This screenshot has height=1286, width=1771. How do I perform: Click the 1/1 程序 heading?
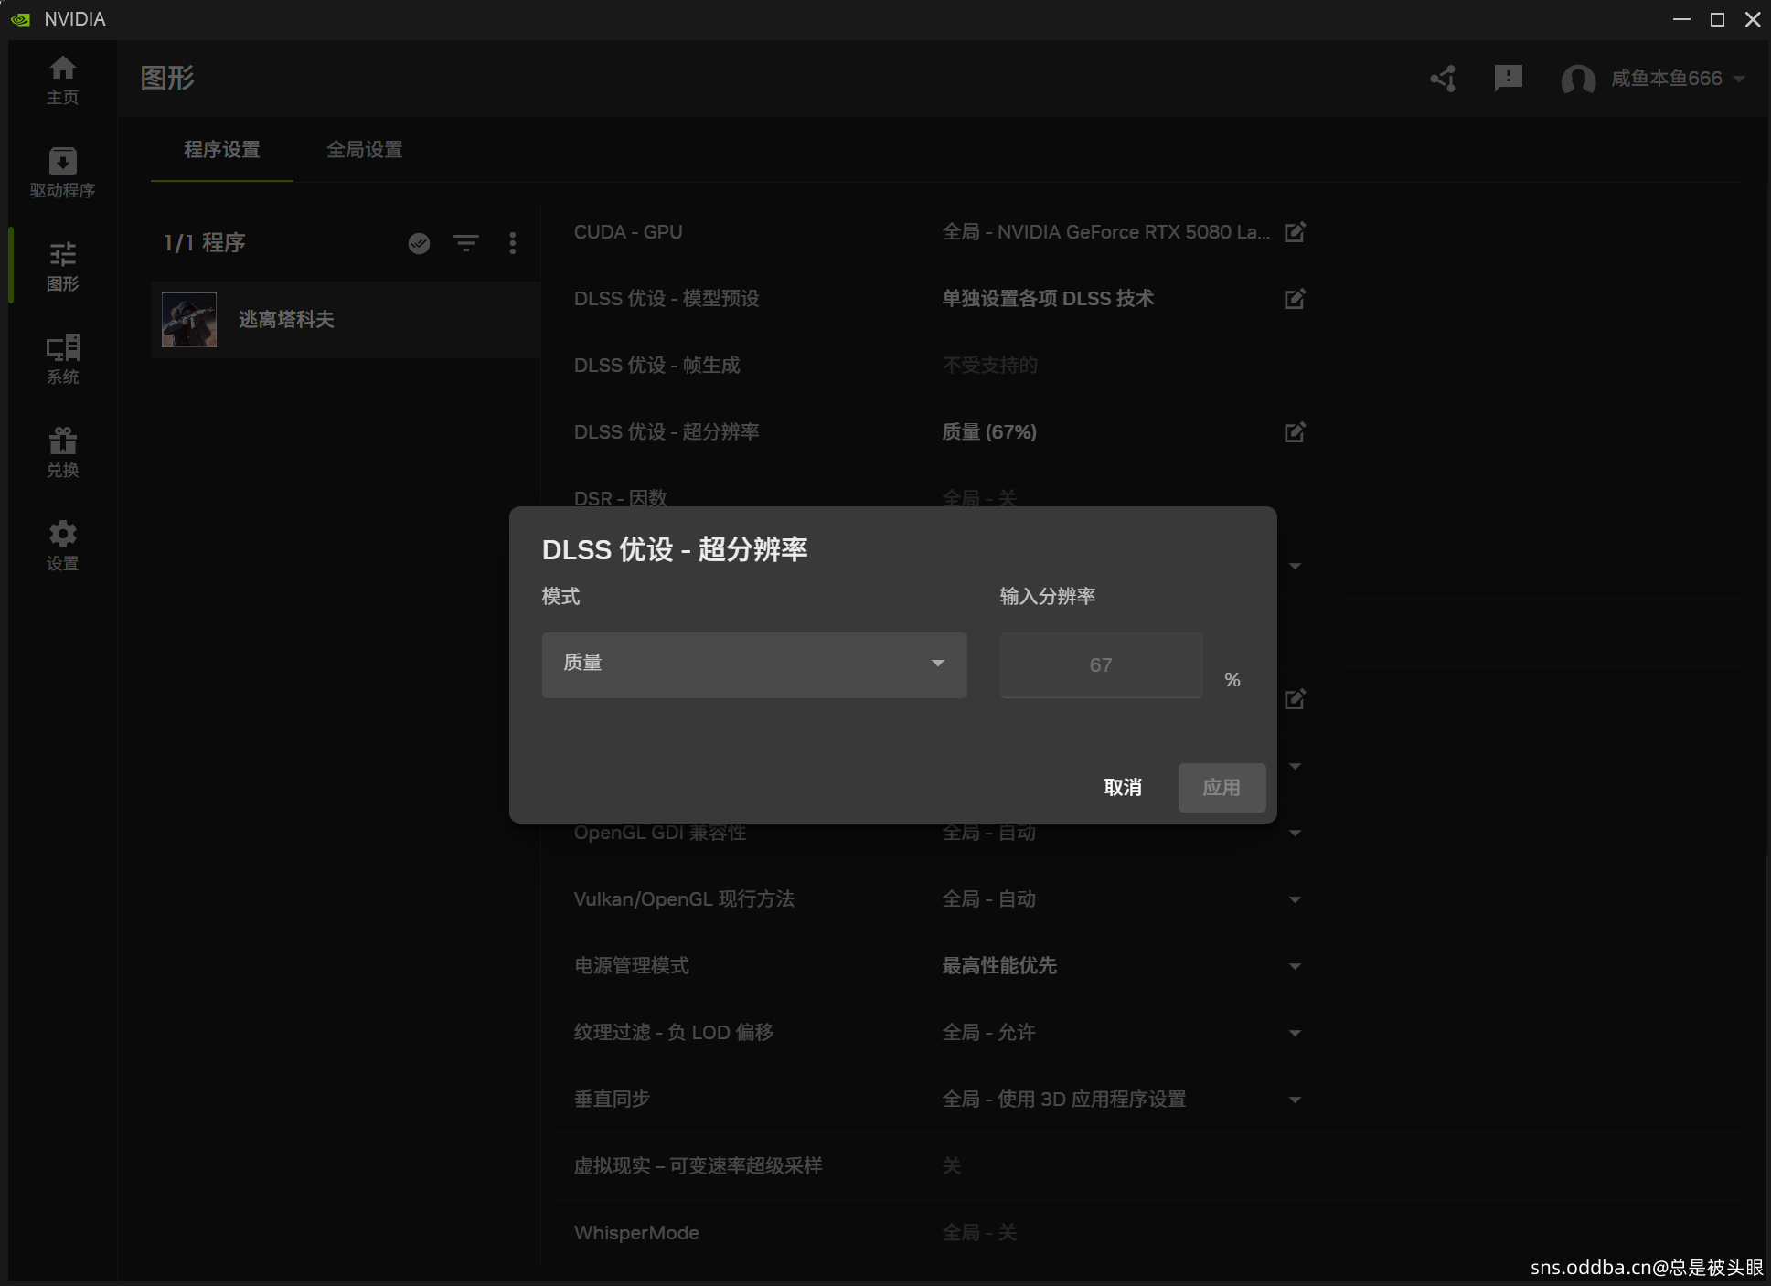(205, 243)
